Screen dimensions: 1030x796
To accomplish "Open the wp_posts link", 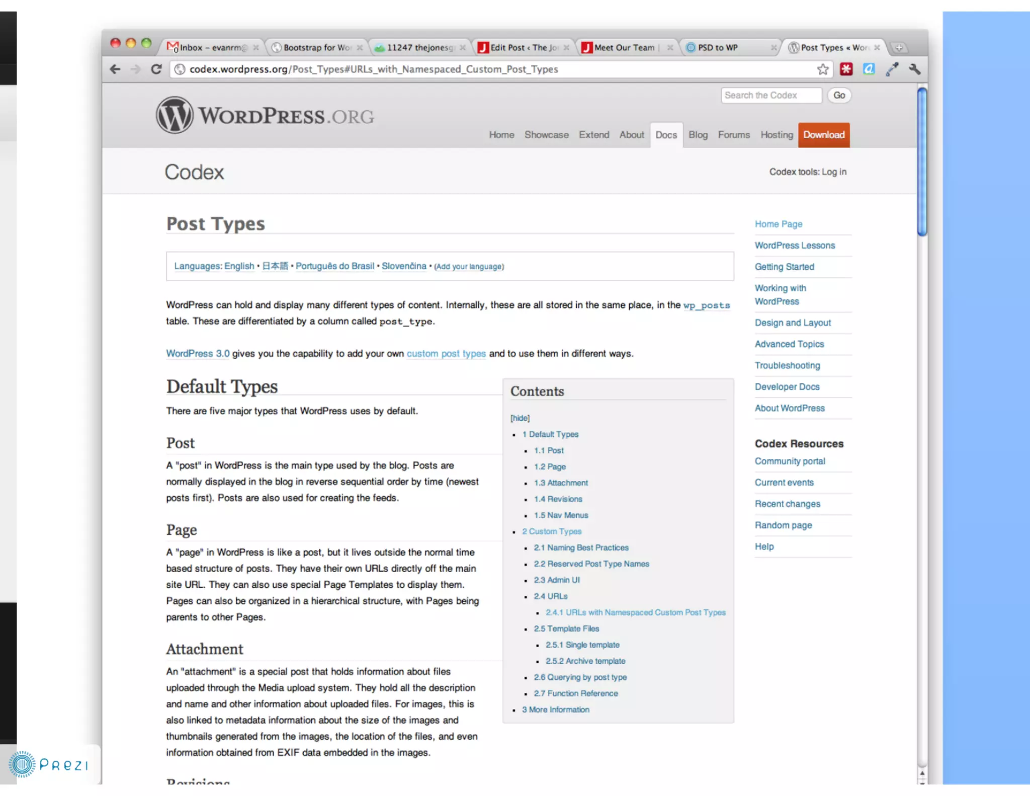I will click(x=707, y=305).
